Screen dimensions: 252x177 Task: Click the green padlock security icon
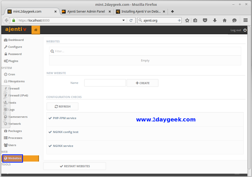[14, 20]
